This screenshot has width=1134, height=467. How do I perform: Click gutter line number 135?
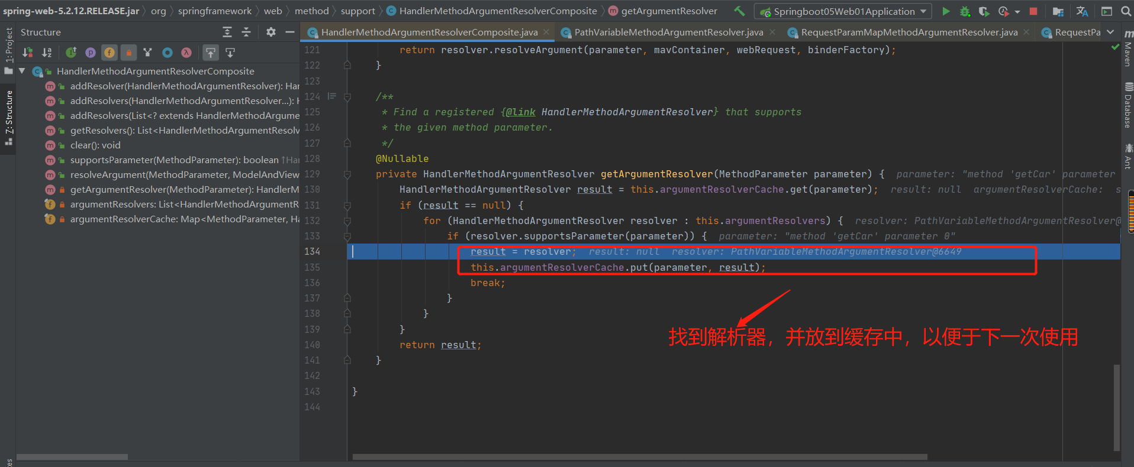click(x=312, y=267)
